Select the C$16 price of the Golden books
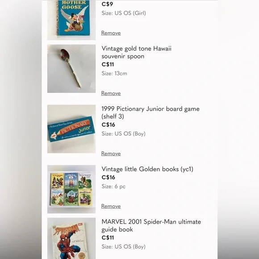The width and height of the screenshot is (259, 259). coord(109,177)
